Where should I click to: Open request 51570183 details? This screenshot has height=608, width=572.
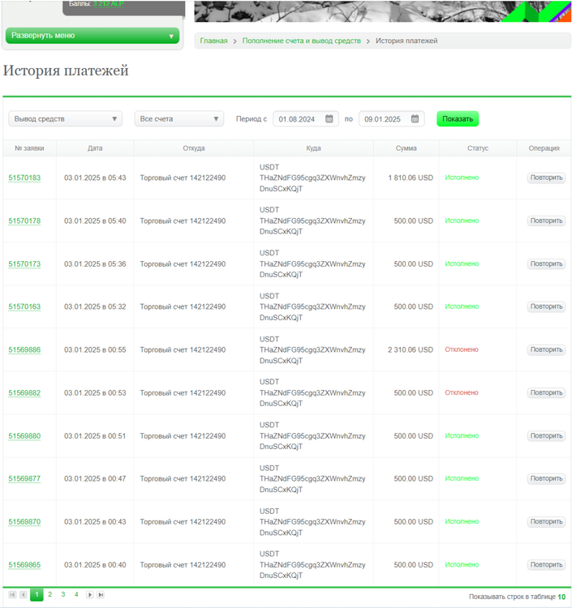click(24, 178)
